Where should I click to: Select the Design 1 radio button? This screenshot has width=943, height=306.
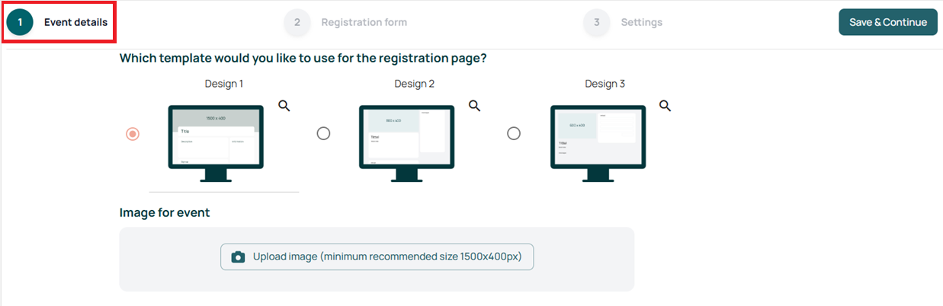[x=133, y=134]
